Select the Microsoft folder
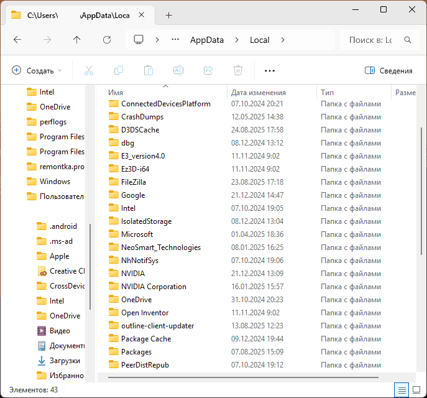427x398 pixels. 131,234
